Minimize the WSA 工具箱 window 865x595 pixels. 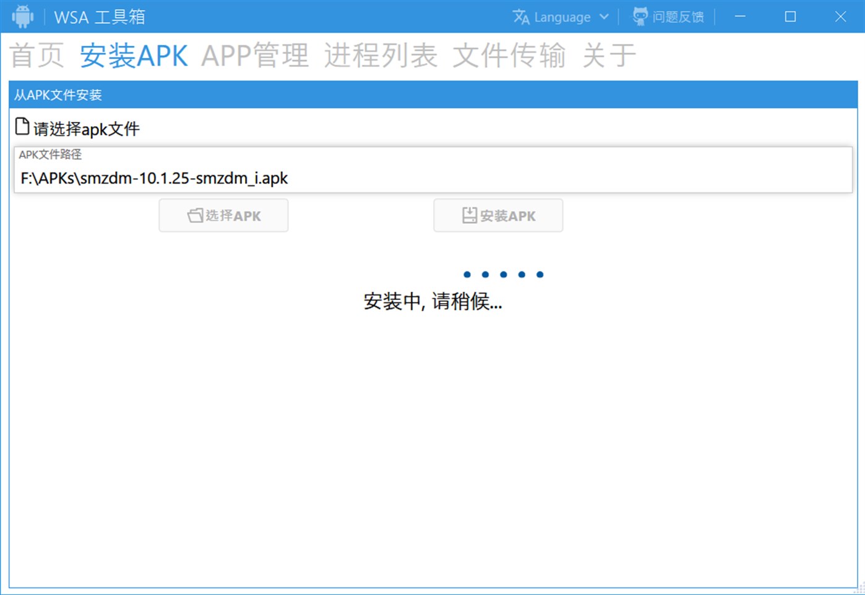click(740, 17)
